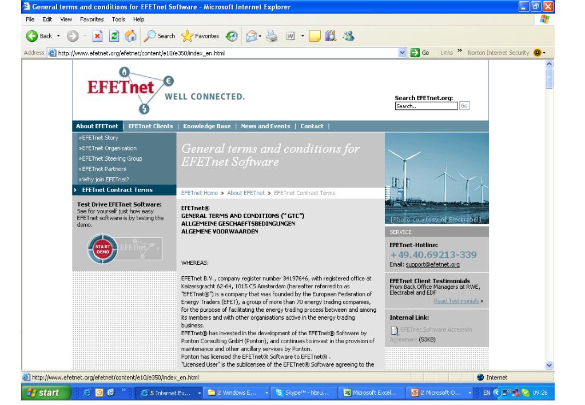Switch to Microsoft Excel taskbar button
585x405 pixels.
coord(371,392)
